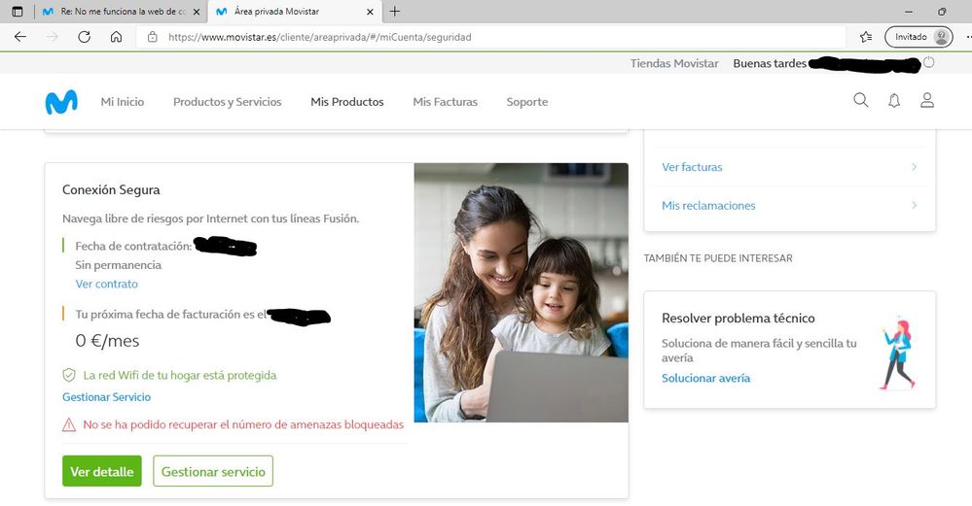Click the Gestionar servicio outlined button

coord(213,471)
